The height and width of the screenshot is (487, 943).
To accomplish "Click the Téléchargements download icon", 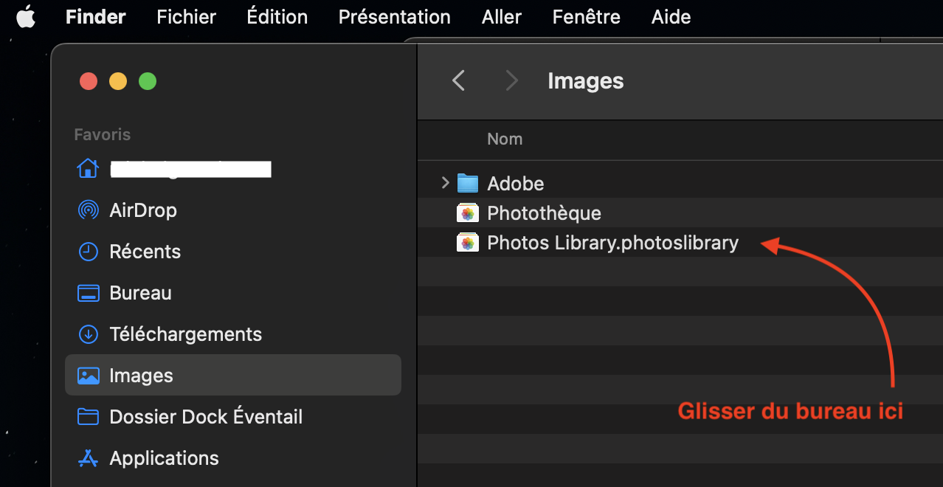I will [x=88, y=334].
